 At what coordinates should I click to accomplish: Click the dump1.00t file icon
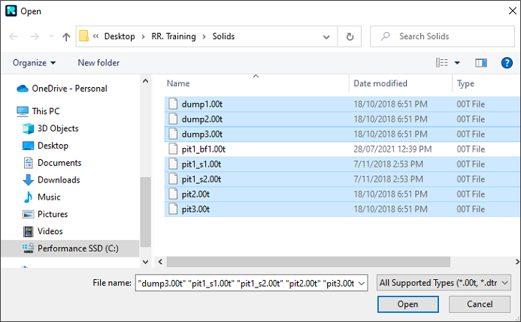pos(173,103)
